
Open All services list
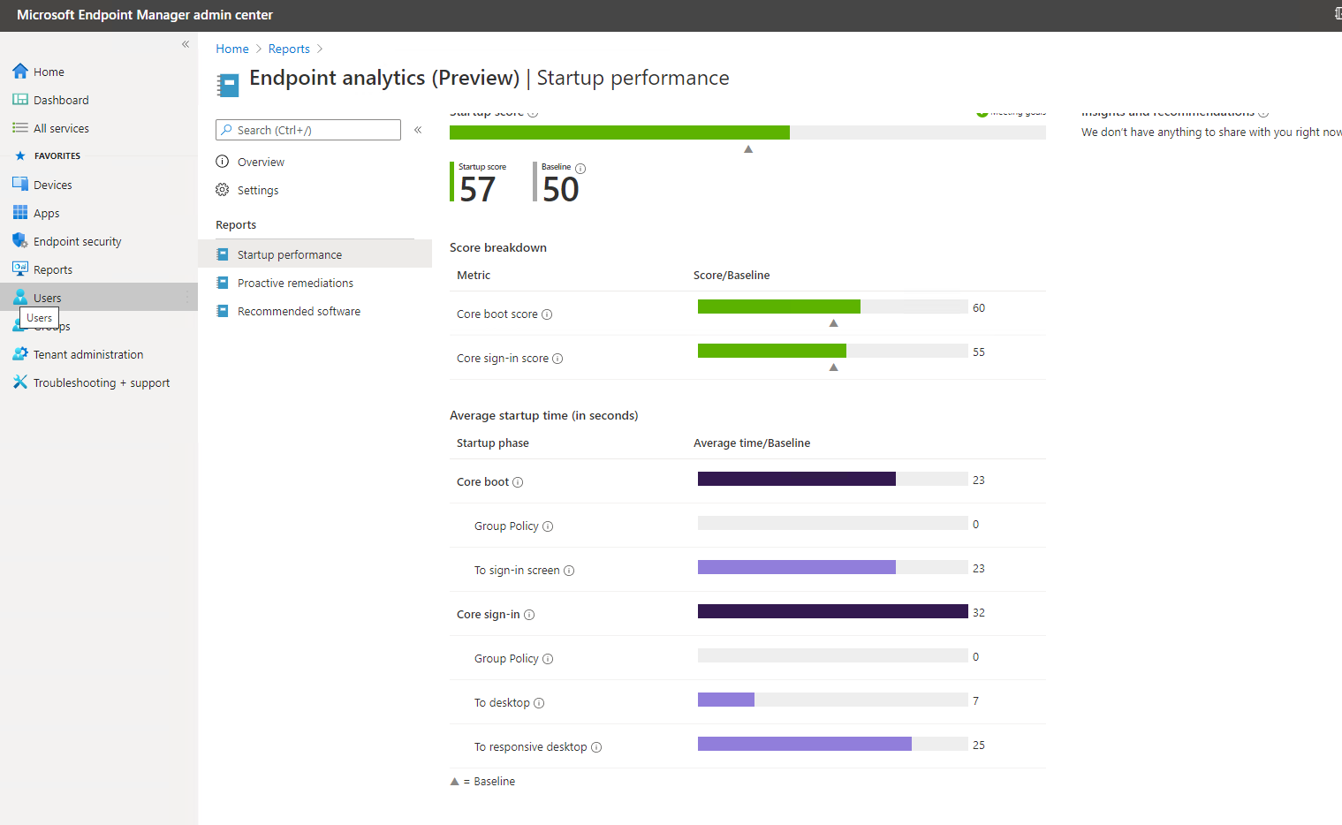pyautogui.click(x=61, y=128)
